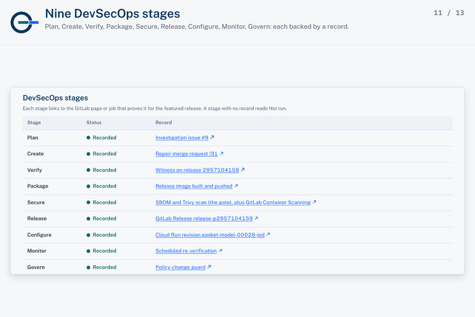
Task: Select the Plan stage cell
Action: coord(33,138)
